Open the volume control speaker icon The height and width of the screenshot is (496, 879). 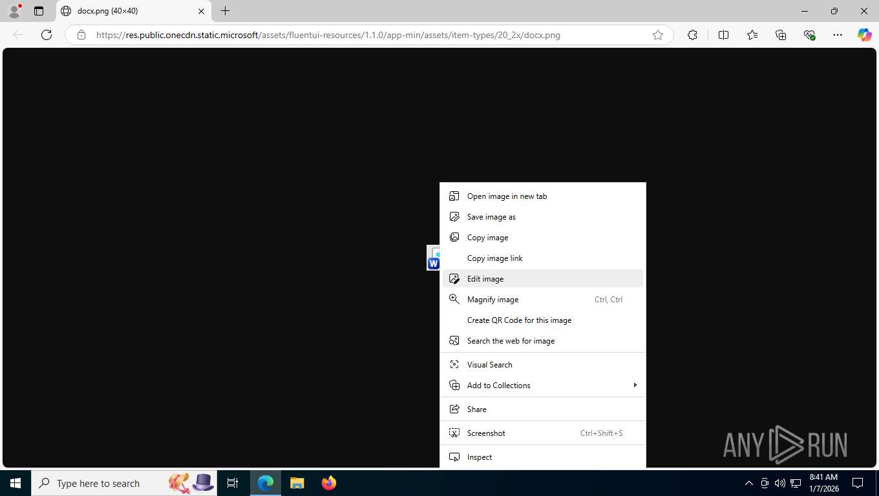coord(780,483)
